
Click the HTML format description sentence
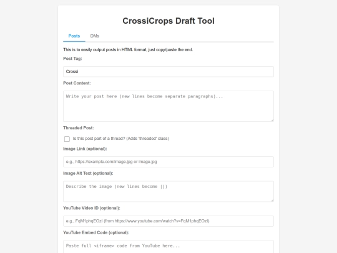[x=128, y=50]
